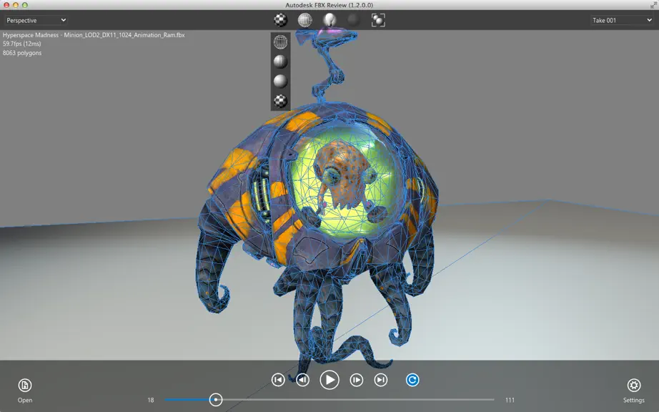Select wireframe-only mode in the shading flyout
Image resolution: width=659 pixels, height=412 pixels.
[x=280, y=42]
